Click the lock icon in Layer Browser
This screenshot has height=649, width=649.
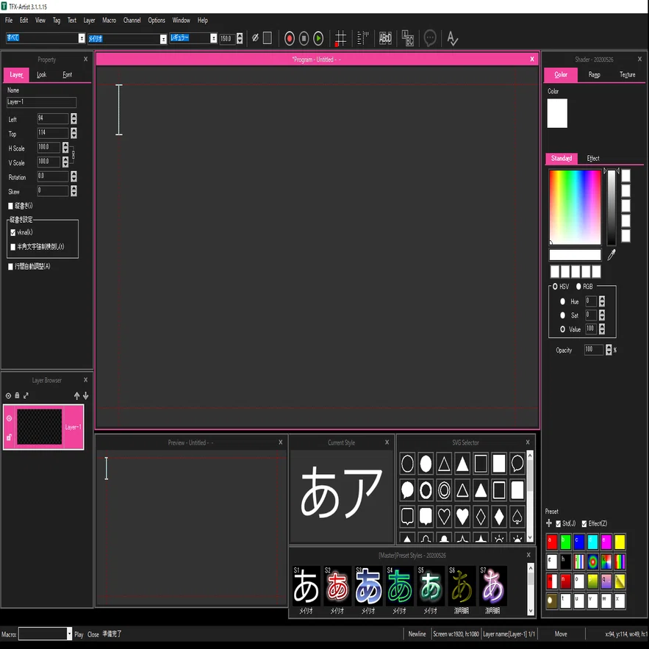point(17,395)
